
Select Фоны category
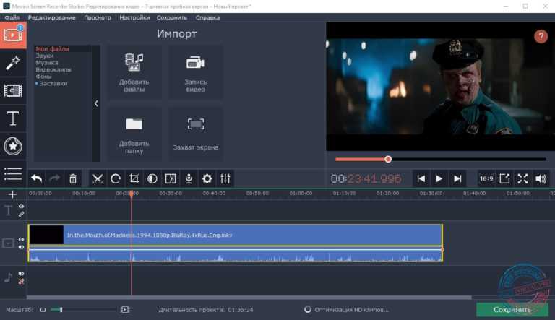(x=43, y=77)
